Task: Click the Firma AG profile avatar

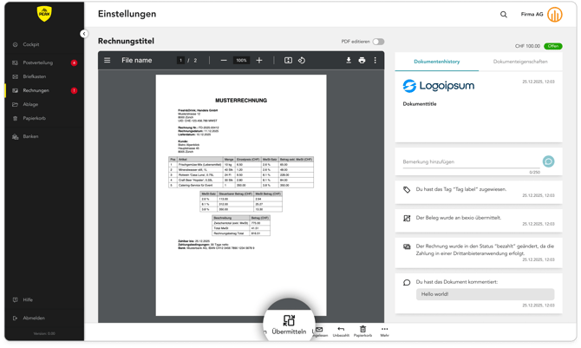Action: pos(554,15)
